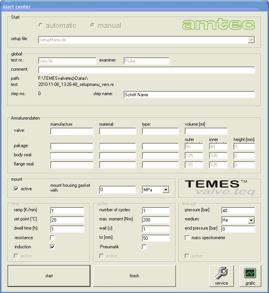The height and width of the screenshot is (293, 269).
Task: Click the flange seal height field
Action: click(x=244, y=165)
